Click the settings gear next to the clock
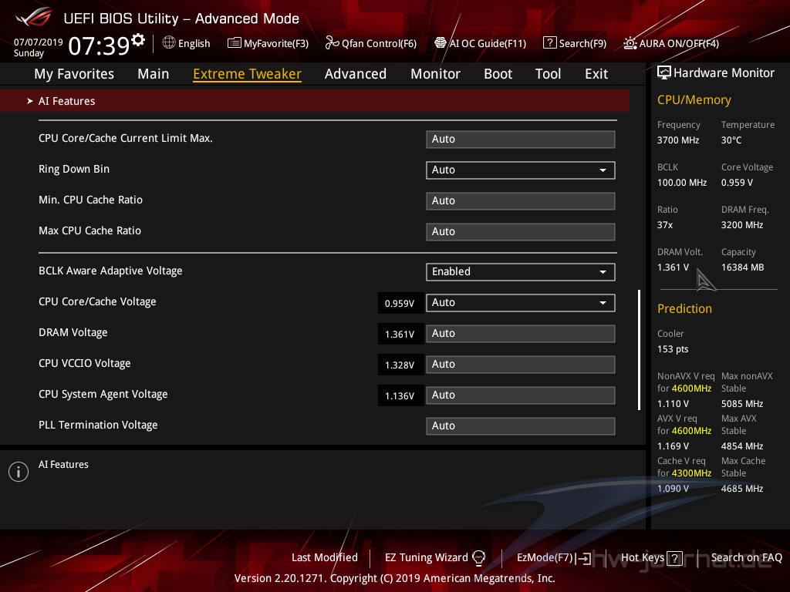Viewport: 790px width, 592px height. pos(138,39)
